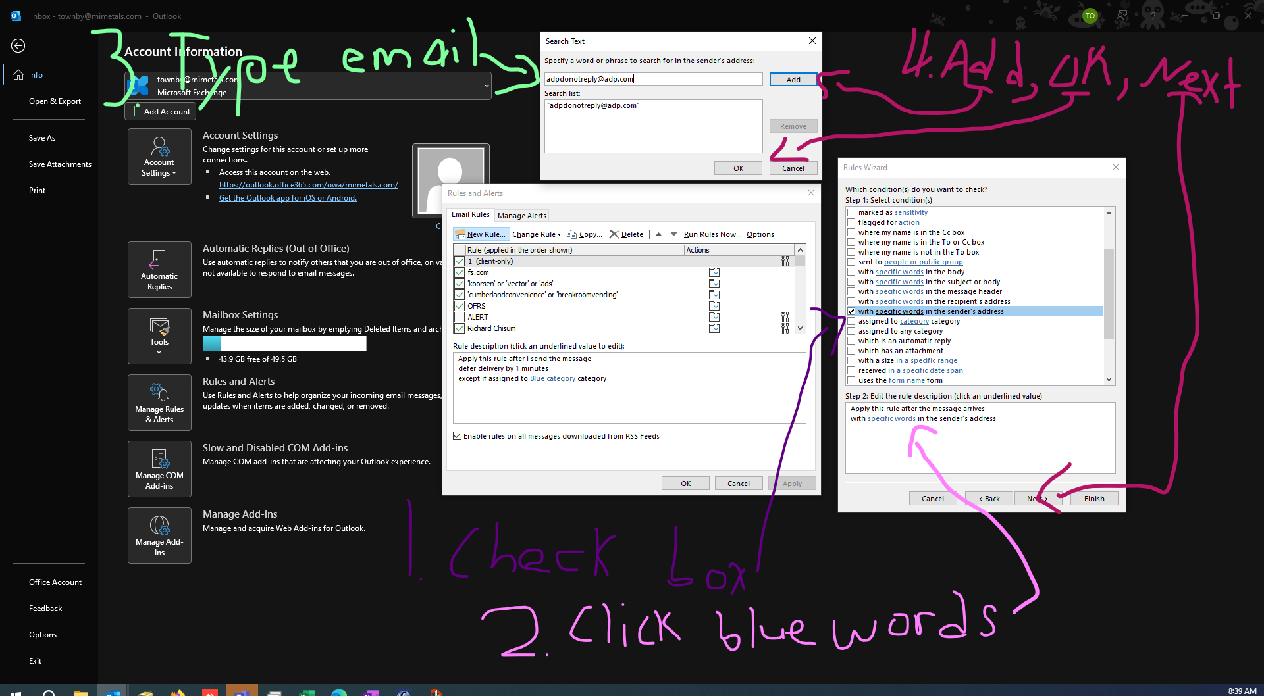Open the Automatic Replies tile
This screenshot has width=1264, height=696.
tap(159, 270)
